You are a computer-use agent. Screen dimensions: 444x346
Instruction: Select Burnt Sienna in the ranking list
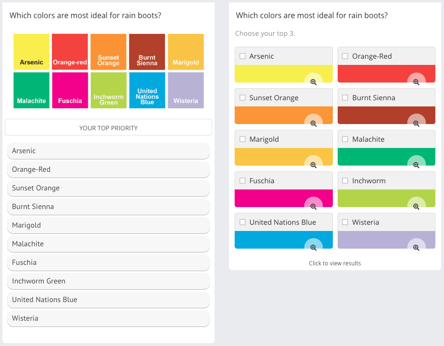[108, 207]
